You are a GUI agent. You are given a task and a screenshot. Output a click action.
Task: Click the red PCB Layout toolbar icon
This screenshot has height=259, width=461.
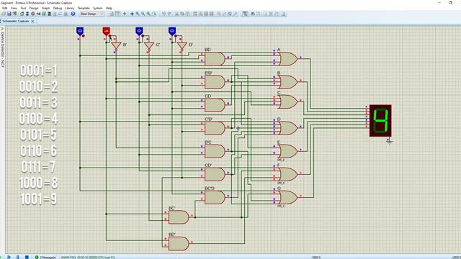coord(32,14)
